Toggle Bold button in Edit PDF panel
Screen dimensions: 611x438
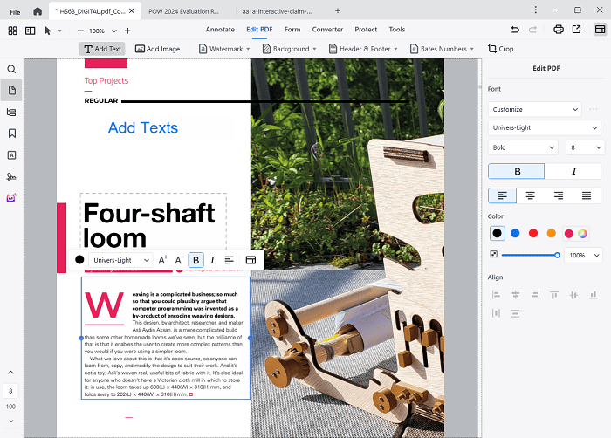516,171
